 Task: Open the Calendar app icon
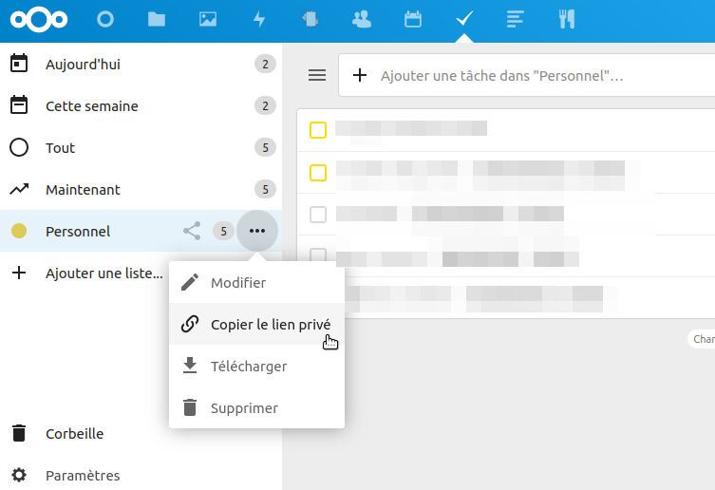413,19
